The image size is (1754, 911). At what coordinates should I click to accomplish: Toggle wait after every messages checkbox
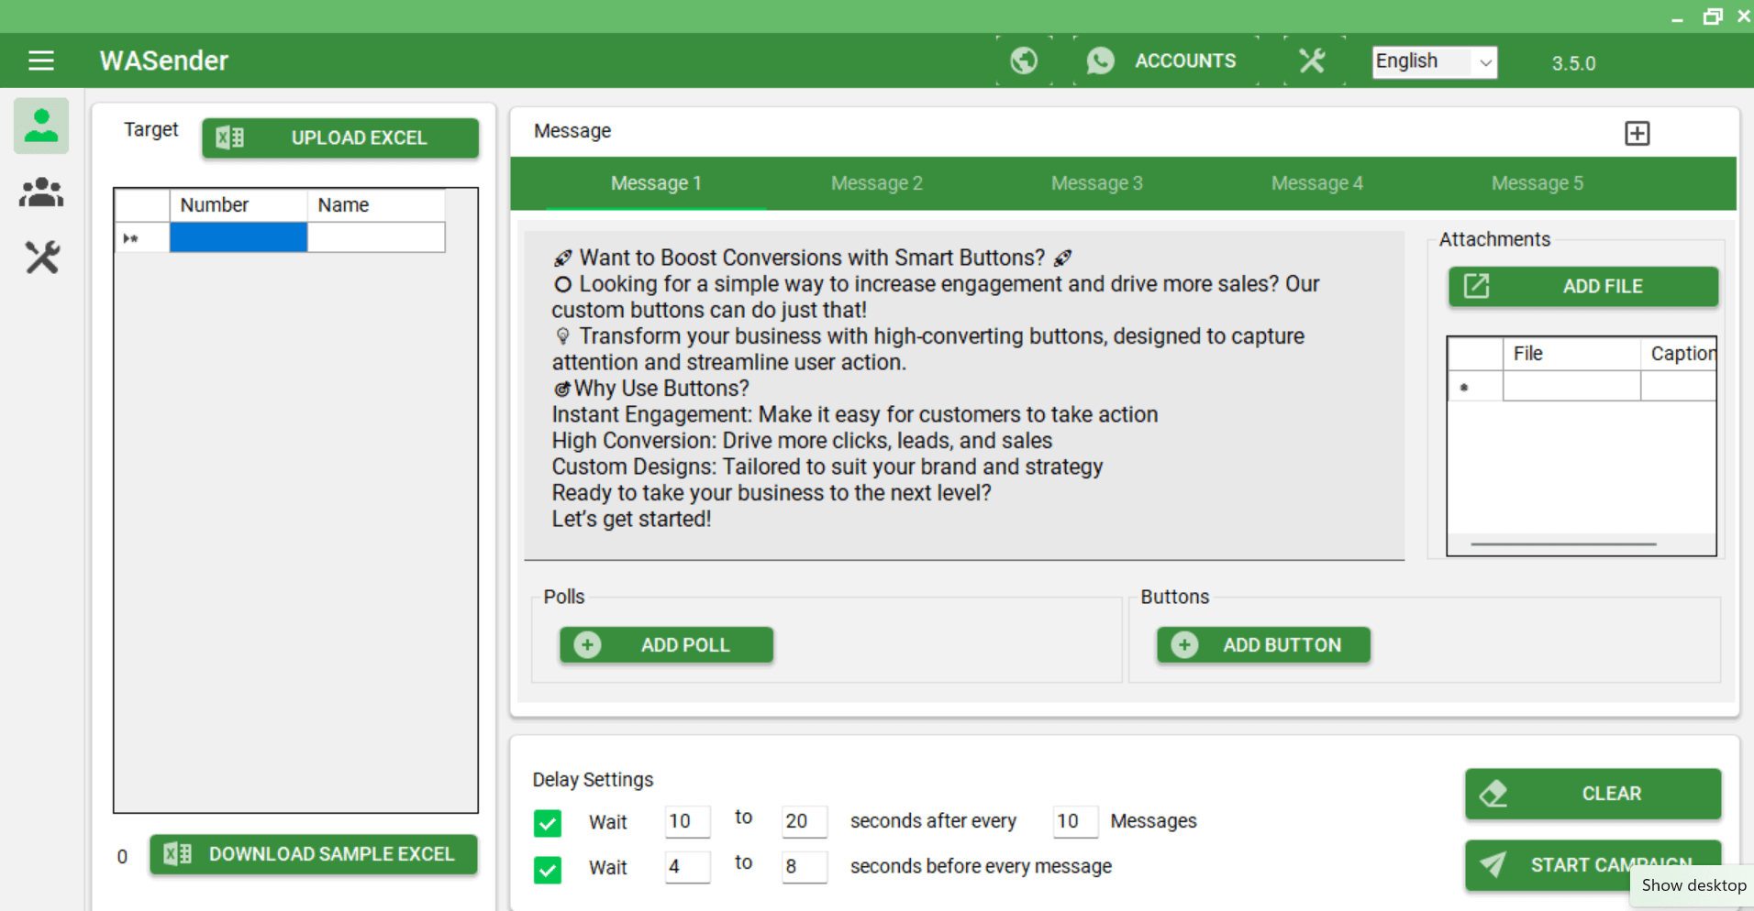point(548,822)
